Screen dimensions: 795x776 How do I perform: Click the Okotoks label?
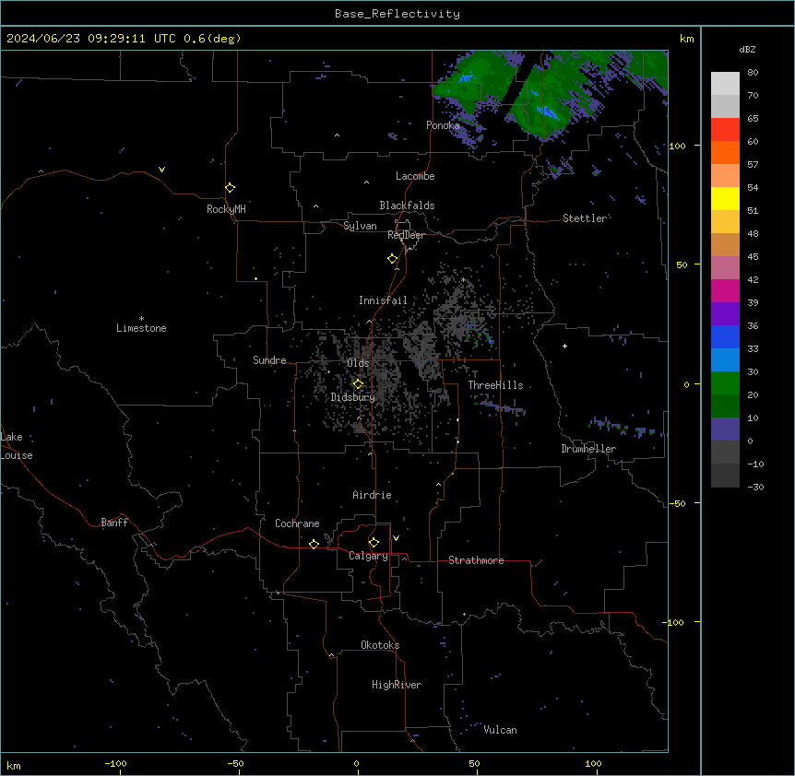coord(380,645)
